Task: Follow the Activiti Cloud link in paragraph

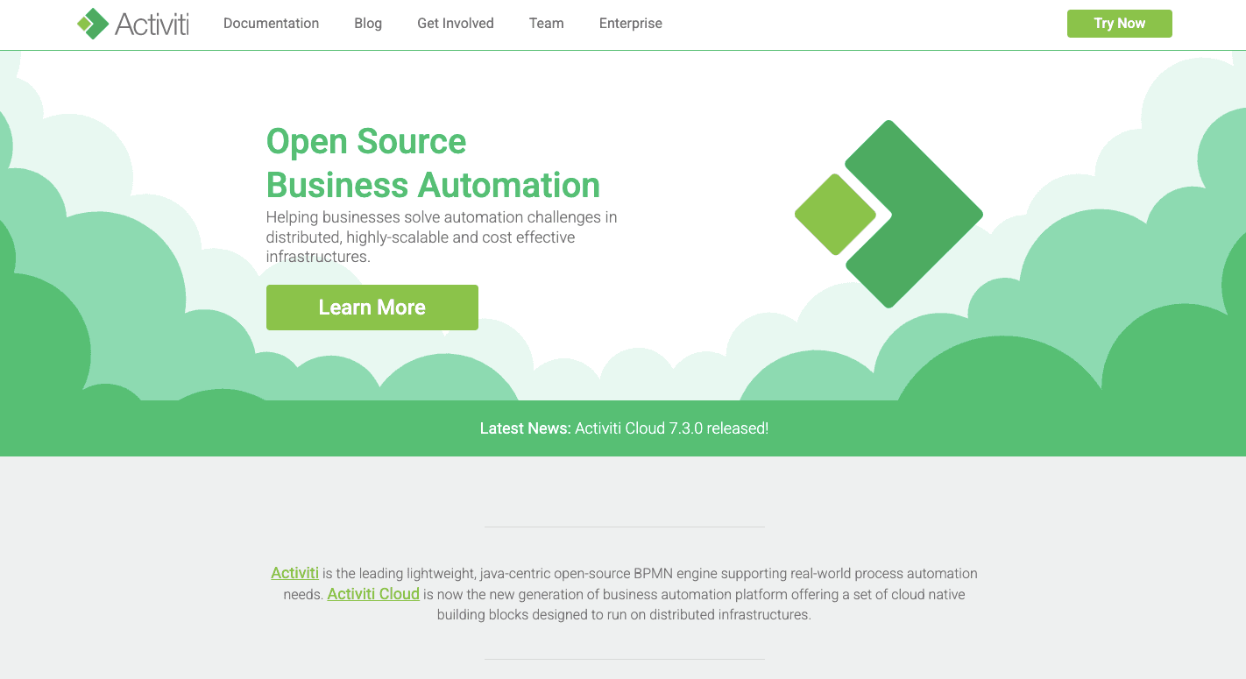Action: (373, 594)
